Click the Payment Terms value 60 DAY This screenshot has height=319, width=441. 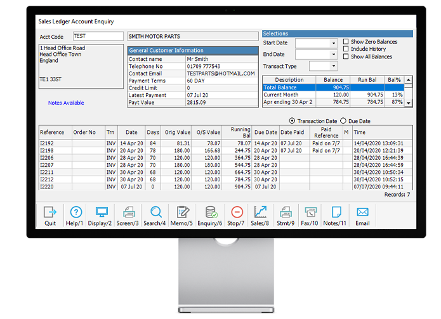pos(222,81)
